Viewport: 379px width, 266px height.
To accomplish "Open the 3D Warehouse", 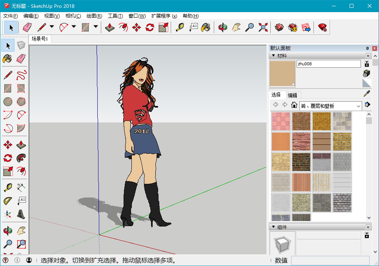I will coord(279,27).
